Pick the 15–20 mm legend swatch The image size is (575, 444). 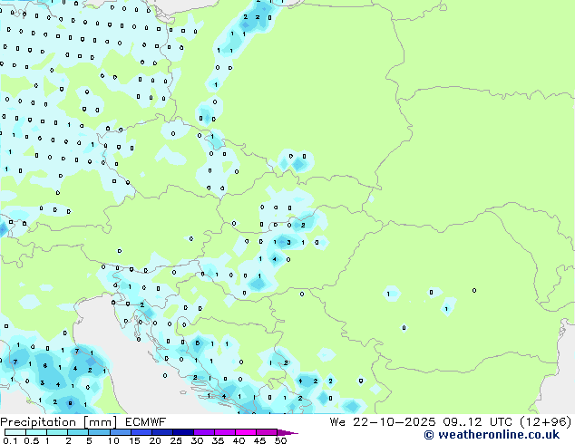pos(141,432)
